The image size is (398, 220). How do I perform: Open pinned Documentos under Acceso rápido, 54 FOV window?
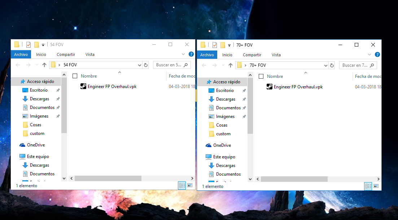tap(42, 107)
